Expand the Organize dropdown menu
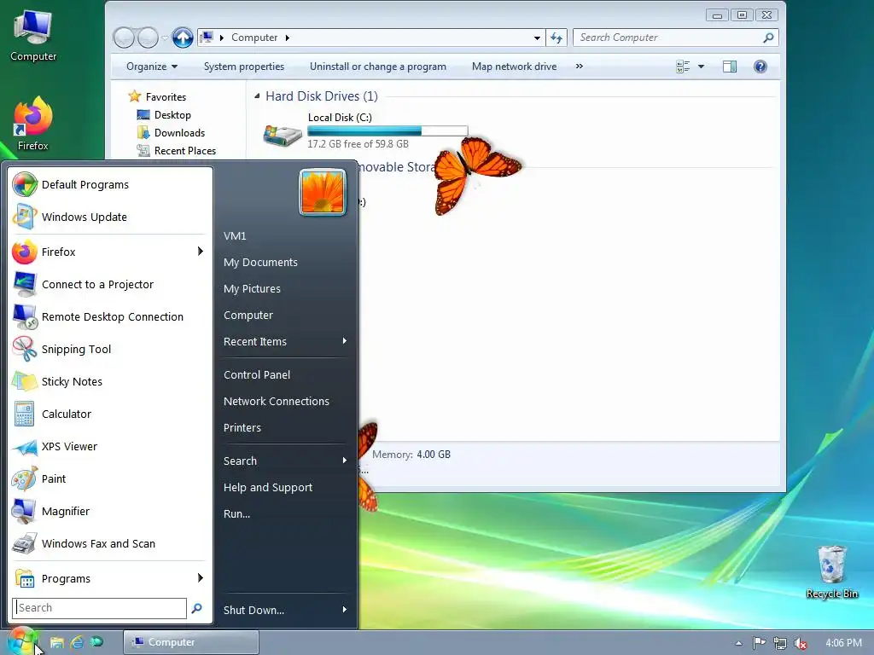The width and height of the screenshot is (874, 655). coord(152,67)
